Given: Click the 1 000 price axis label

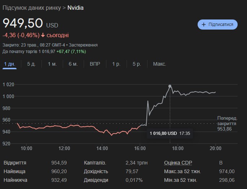Looking at the screenshot, I should (x=9, y=96).
